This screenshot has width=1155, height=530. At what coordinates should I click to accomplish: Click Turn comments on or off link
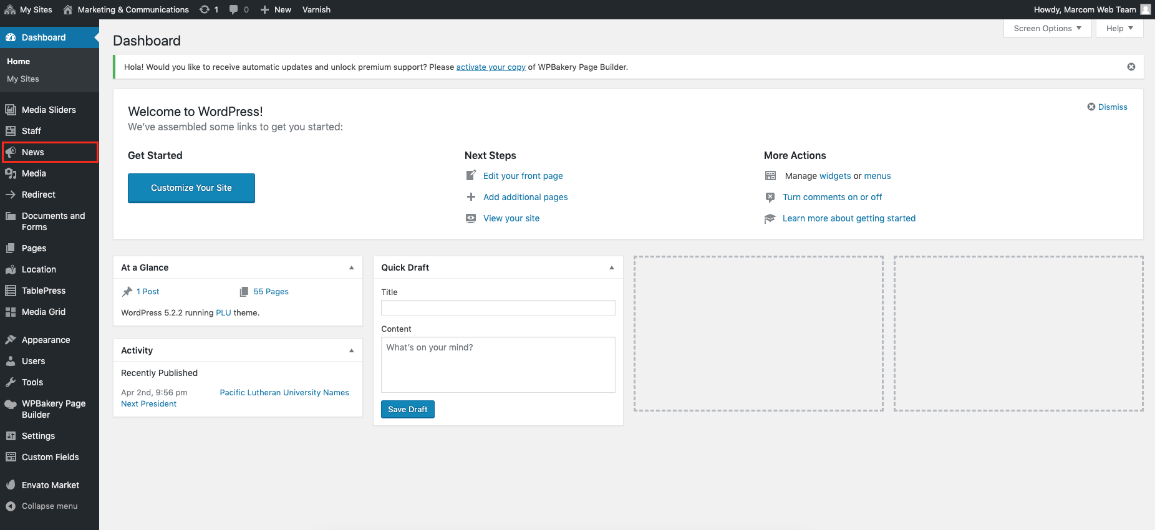click(x=833, y=197)
